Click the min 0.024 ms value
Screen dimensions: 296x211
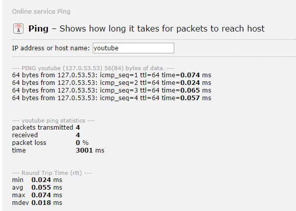tap(47, 180)
